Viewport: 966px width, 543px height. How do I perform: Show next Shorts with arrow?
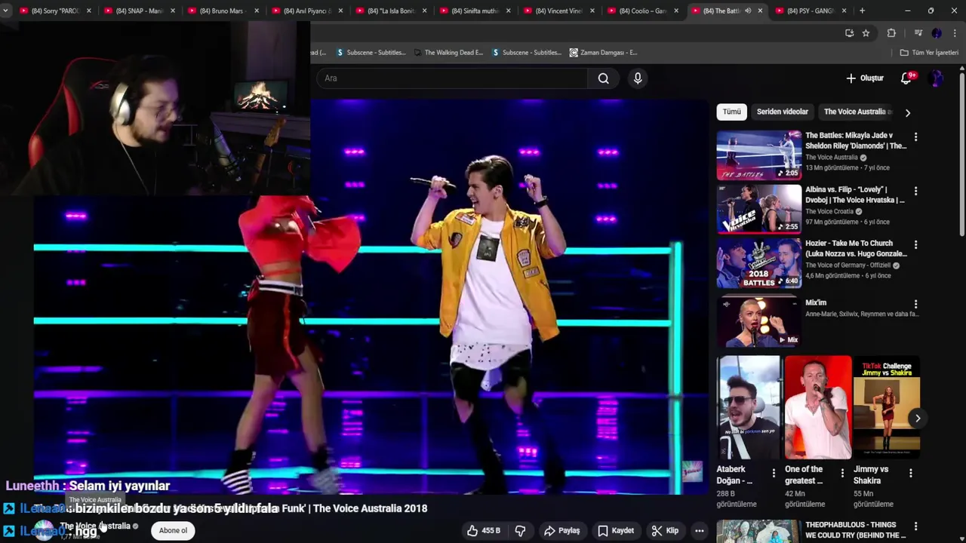click(x=918, y=418)
